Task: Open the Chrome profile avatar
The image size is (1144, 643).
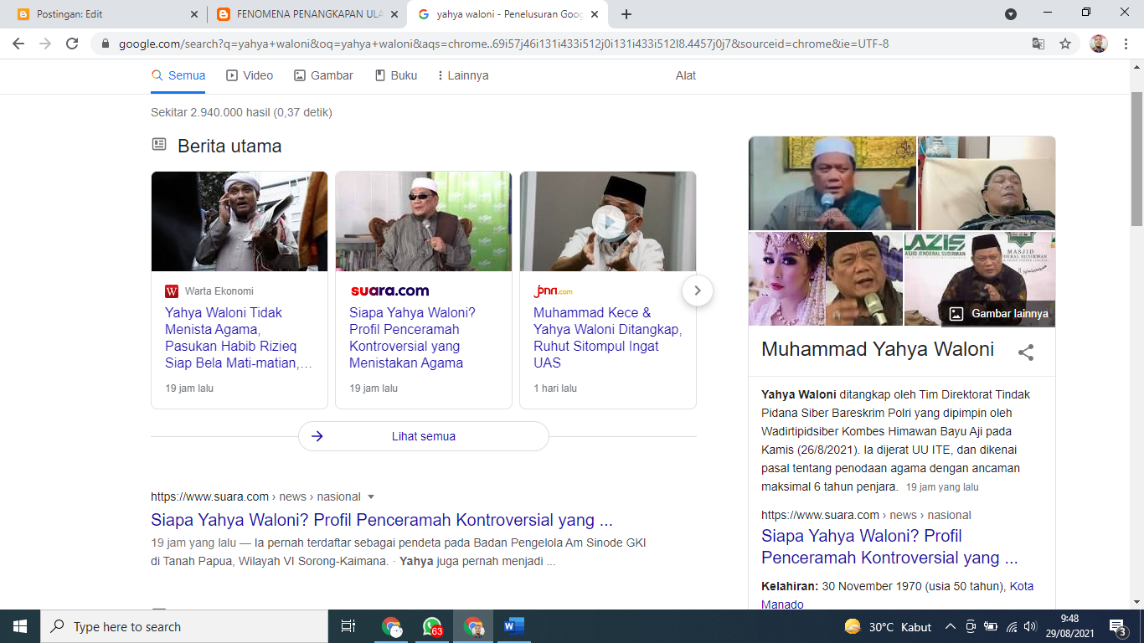Action: point(1099,44)
